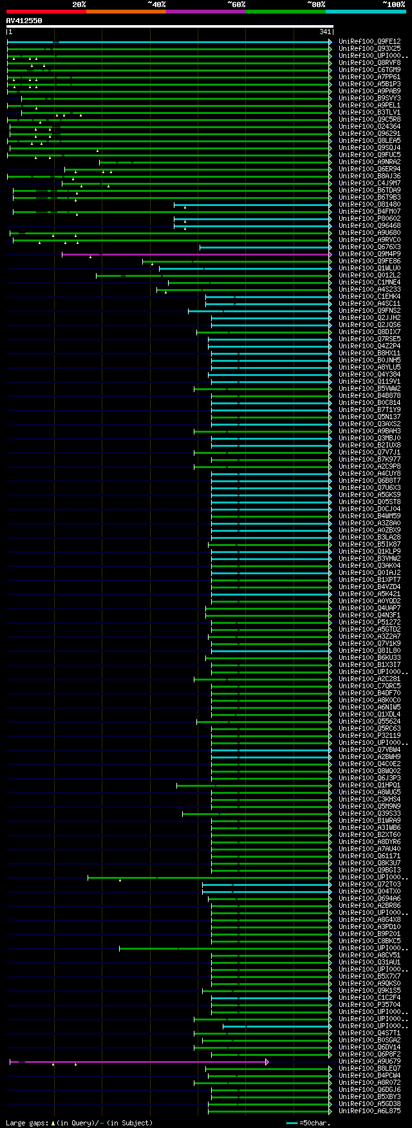Select label UniRef100_A2C281

click(x=370, y=679)
